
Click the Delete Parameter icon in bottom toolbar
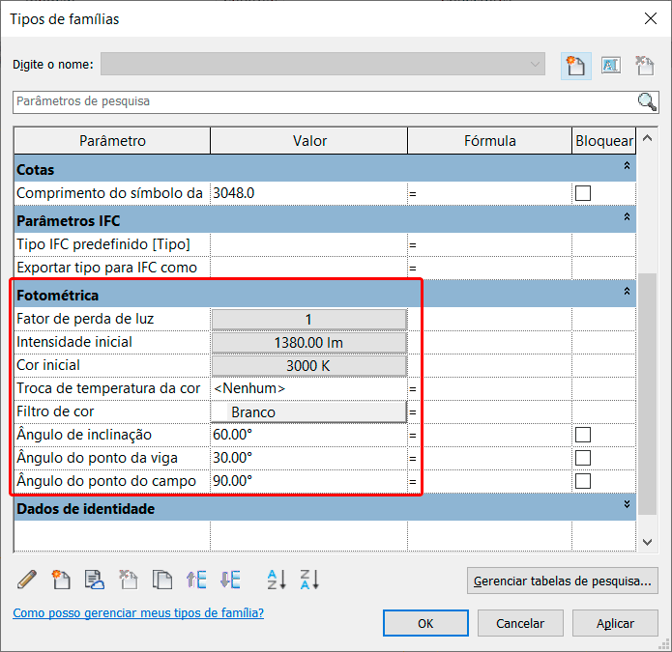pyautogui.click(x=129, y=580)
